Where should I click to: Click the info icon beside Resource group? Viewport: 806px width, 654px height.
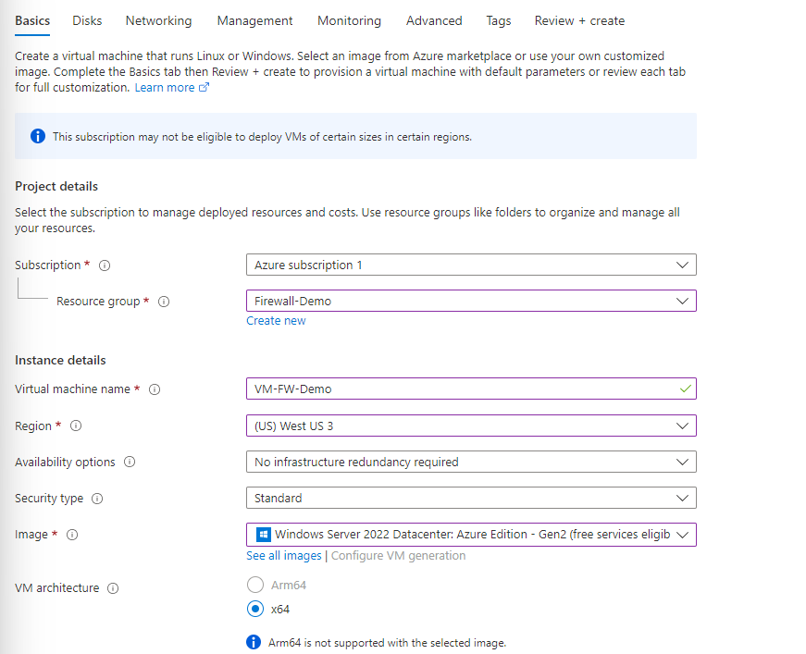[x=163, y=302]
